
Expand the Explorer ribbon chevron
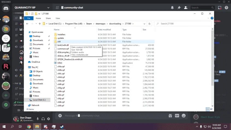208,18
